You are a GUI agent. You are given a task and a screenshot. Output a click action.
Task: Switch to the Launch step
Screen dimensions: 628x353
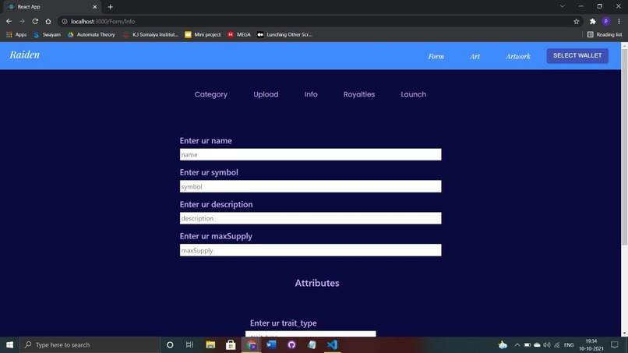[414, 94]
